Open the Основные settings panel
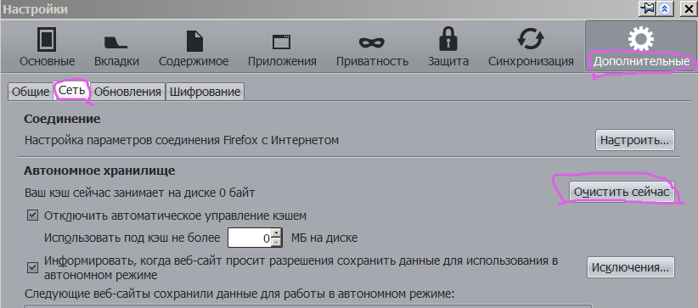The height and width of the screenshot is (308, 698). coord(47,48)
